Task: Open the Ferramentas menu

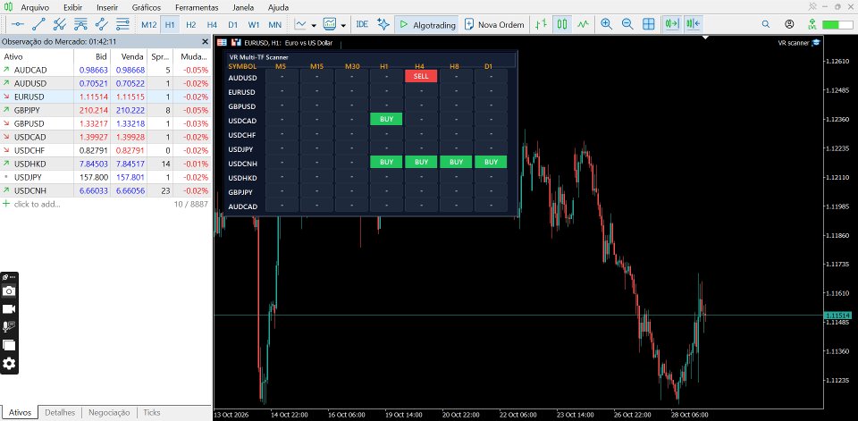Action: coord(197,8)
